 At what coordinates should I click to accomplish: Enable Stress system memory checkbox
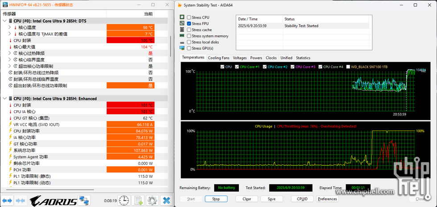coord(189,36)
